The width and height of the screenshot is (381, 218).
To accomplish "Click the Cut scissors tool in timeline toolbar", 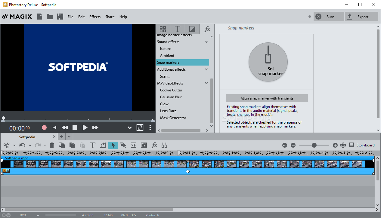I will (6, 145).
